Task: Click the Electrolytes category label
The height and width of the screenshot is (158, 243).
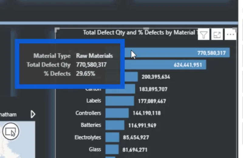Action: pyautogui.click(x=88, y=137)
